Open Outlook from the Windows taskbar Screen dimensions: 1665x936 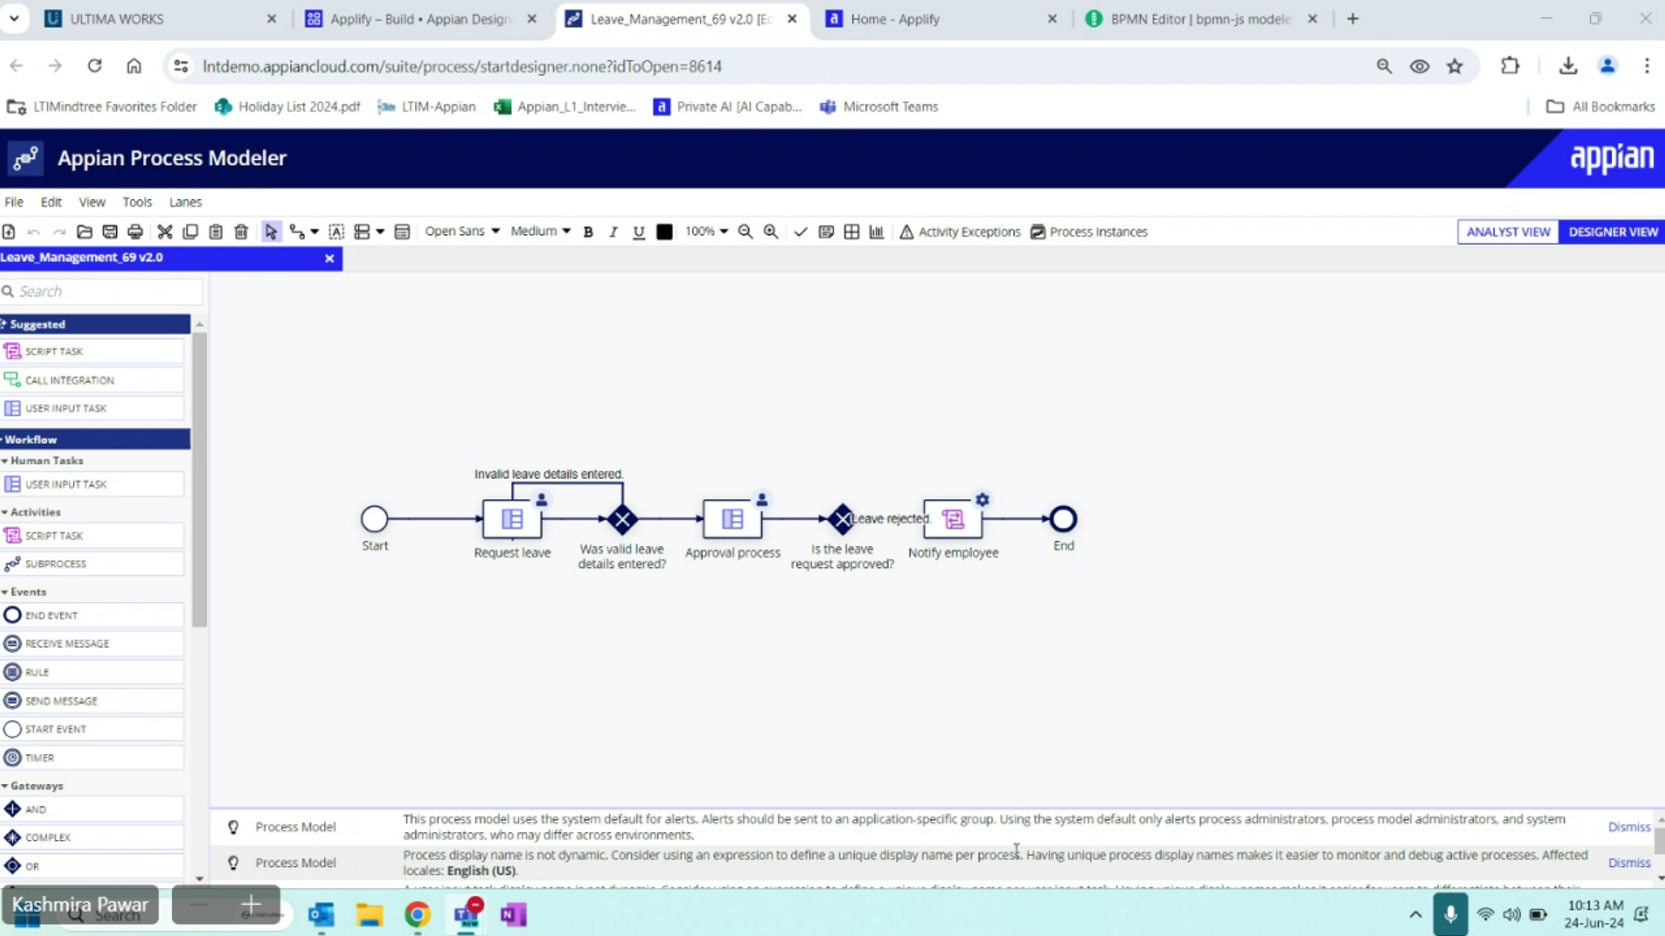coord(321,915)
